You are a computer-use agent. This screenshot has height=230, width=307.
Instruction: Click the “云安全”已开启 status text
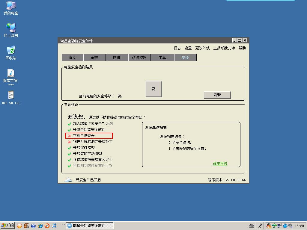pos(87,180)
